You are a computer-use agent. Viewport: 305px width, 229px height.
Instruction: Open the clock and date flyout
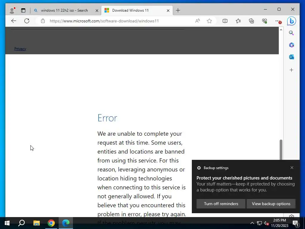(279, 223)
